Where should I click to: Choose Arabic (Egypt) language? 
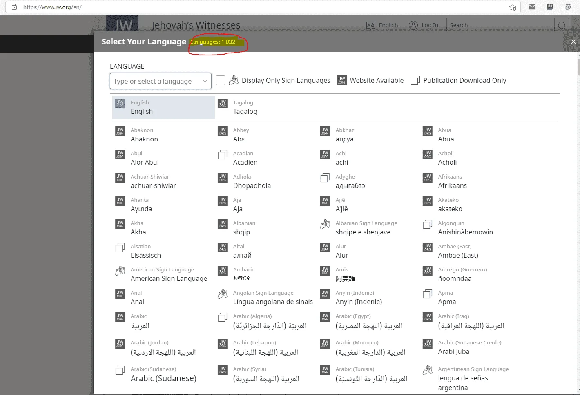(368, 322)
